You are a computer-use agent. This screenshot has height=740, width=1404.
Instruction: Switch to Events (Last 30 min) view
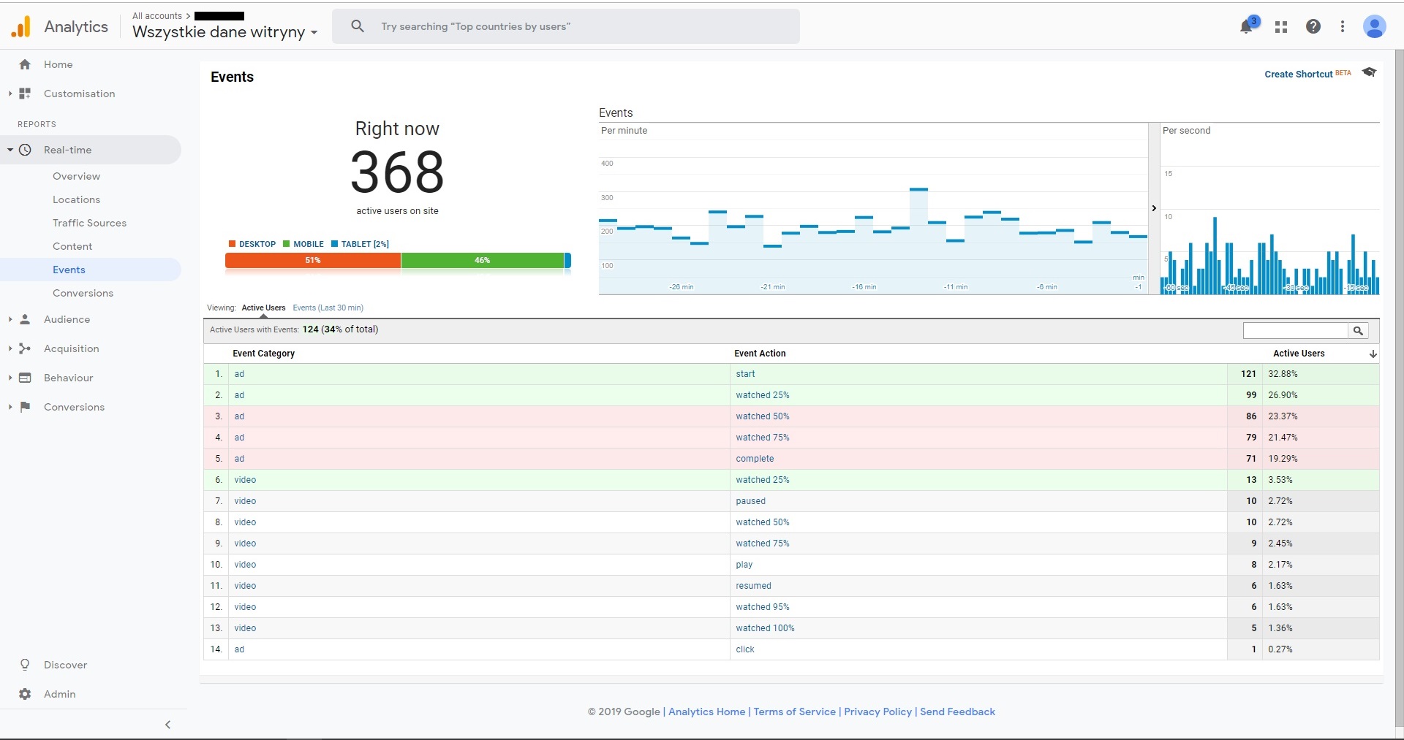(x=328, y=308)
